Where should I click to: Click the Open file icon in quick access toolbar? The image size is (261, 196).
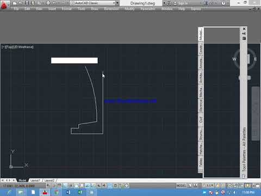click(21, 3)
